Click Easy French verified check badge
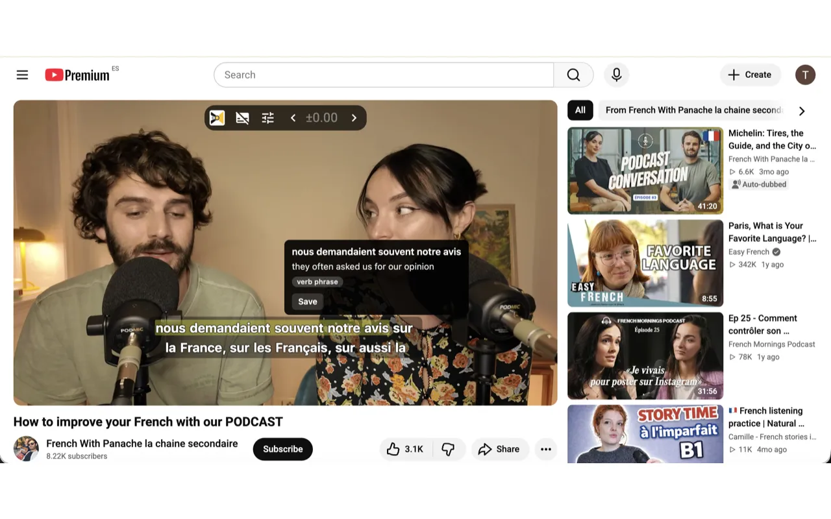 point(776,252)
